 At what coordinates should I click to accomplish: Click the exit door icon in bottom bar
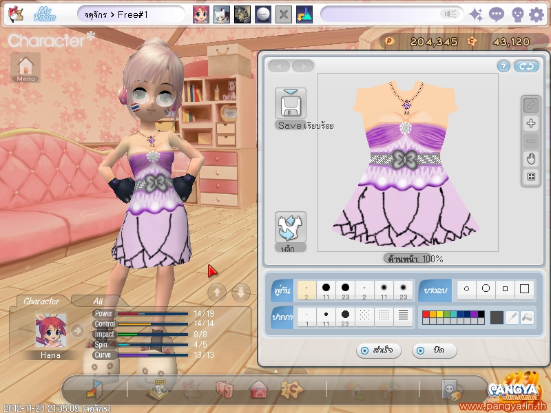click(x=94, y=390)
